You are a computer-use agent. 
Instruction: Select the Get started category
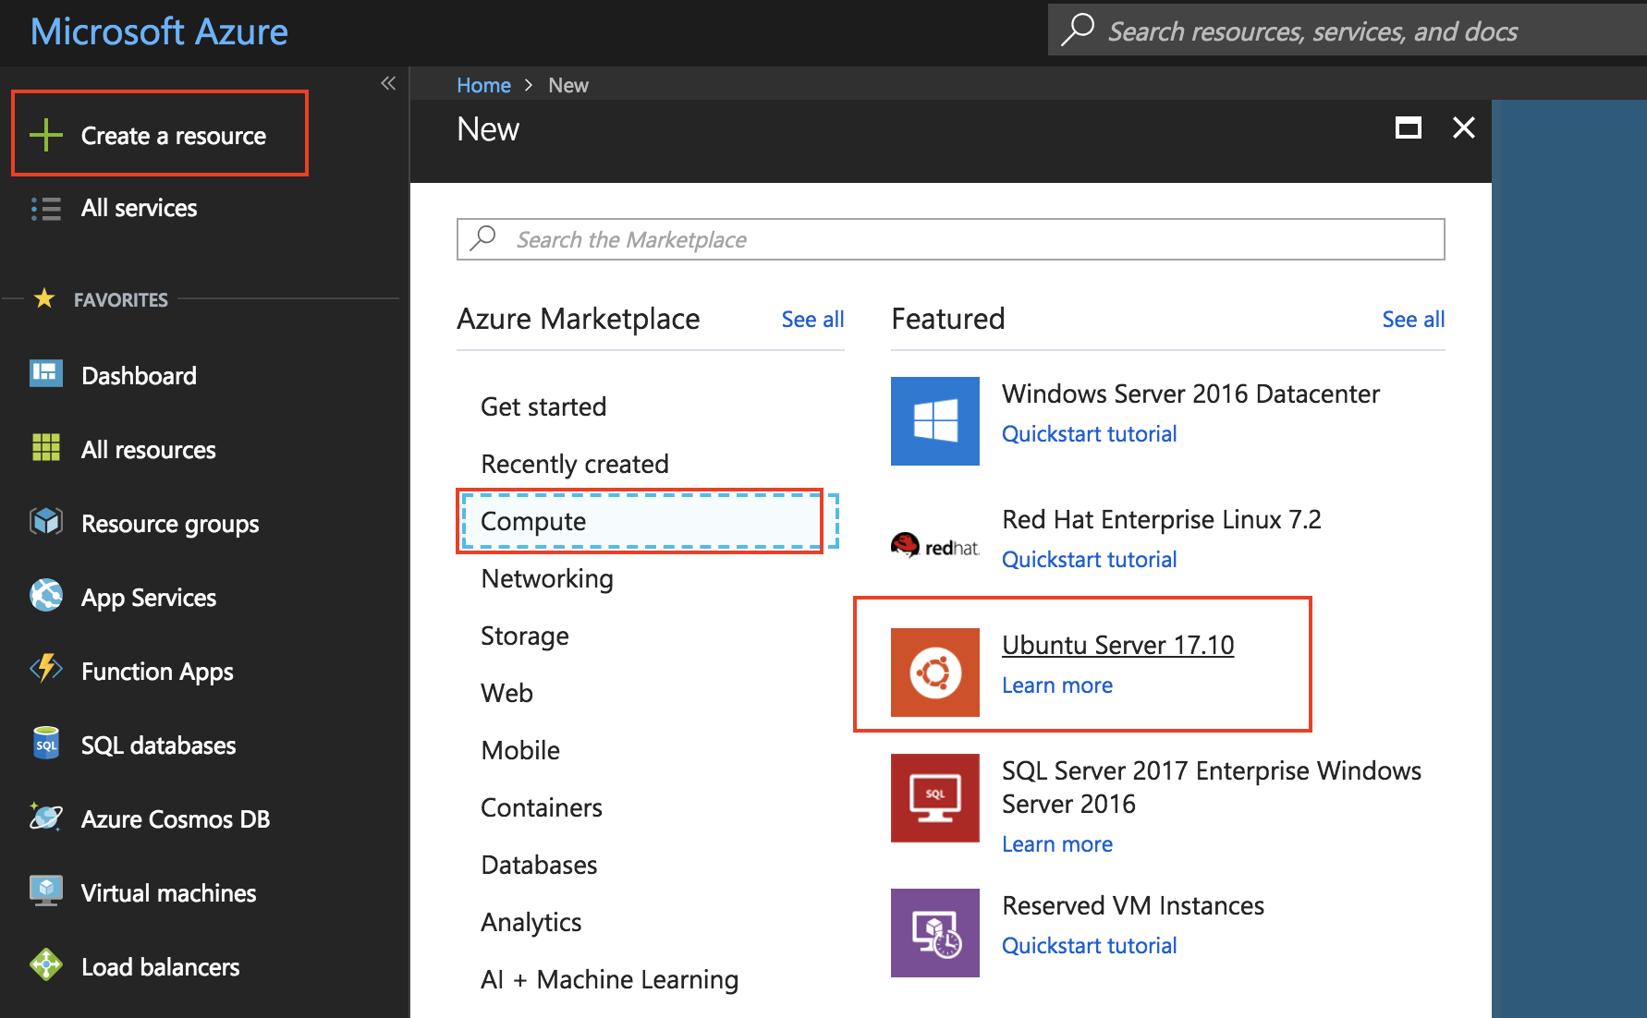click(x=543, y=406)
